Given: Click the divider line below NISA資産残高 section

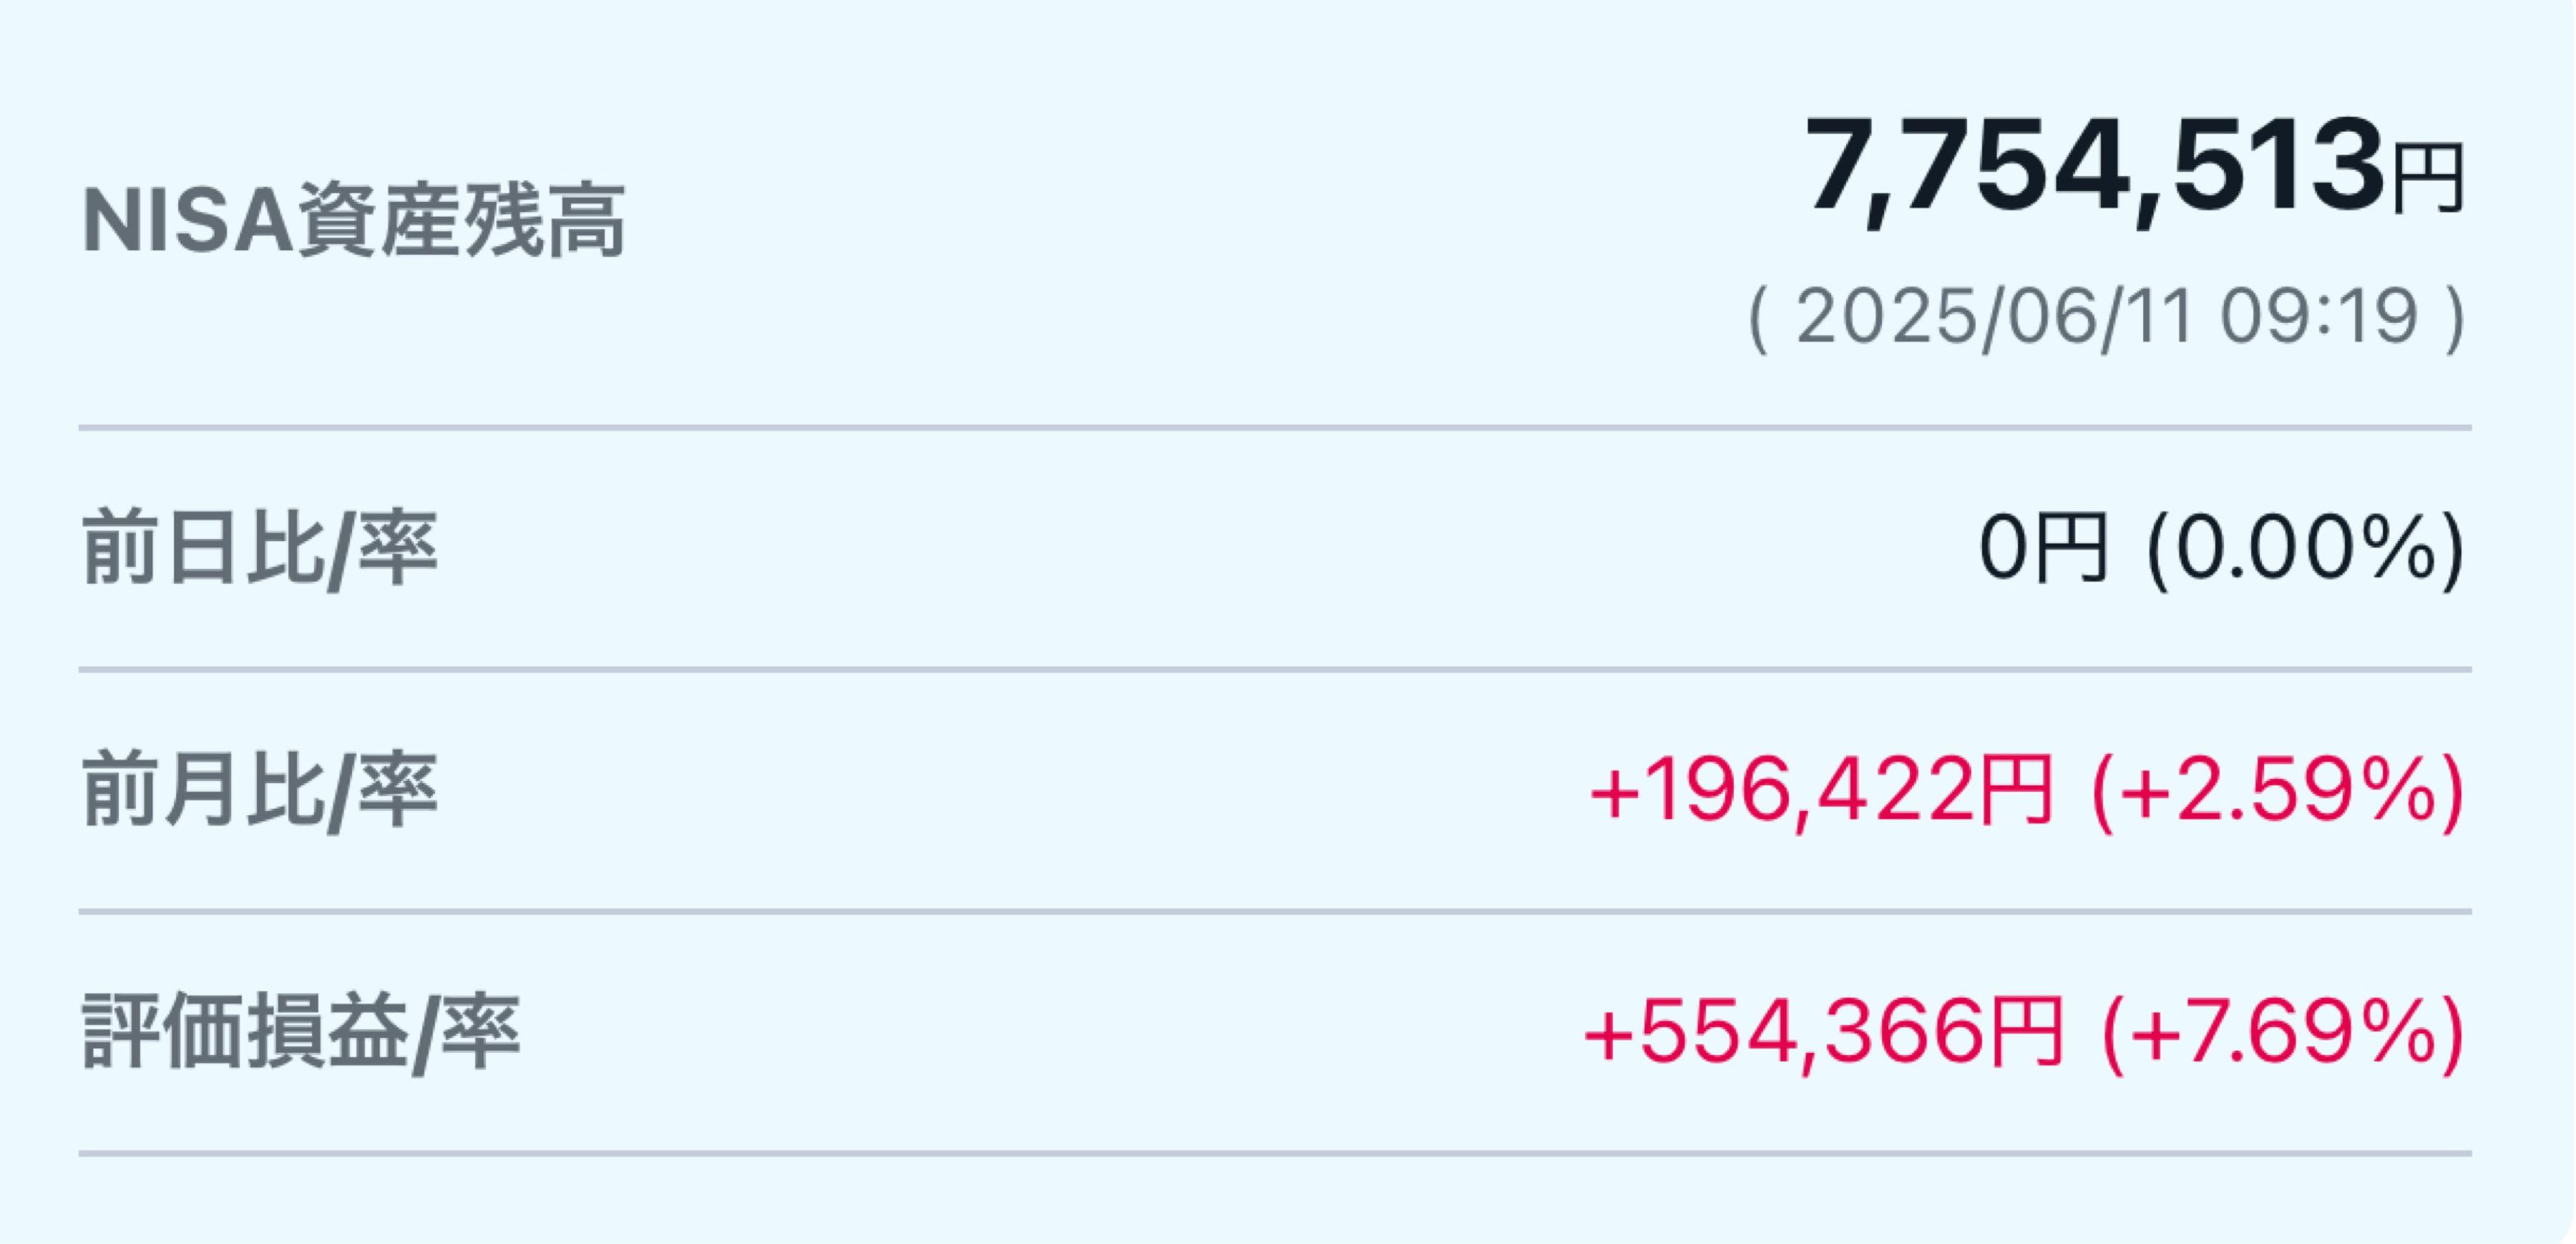Looking at the screenshot, I should point(1275,428).
